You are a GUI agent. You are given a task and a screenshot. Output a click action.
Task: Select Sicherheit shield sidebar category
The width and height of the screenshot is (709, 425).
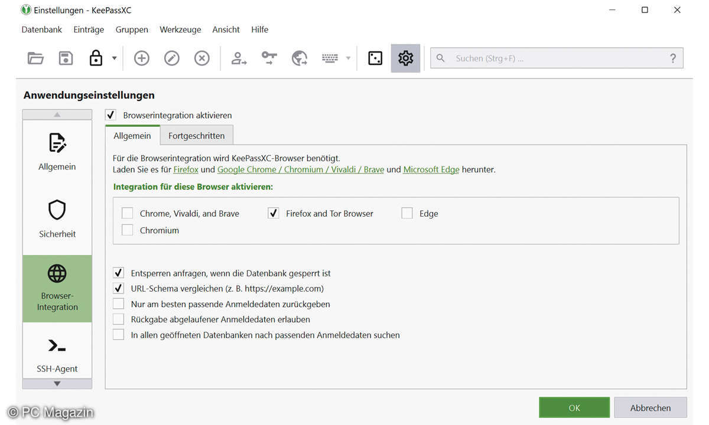pos(57,220)
